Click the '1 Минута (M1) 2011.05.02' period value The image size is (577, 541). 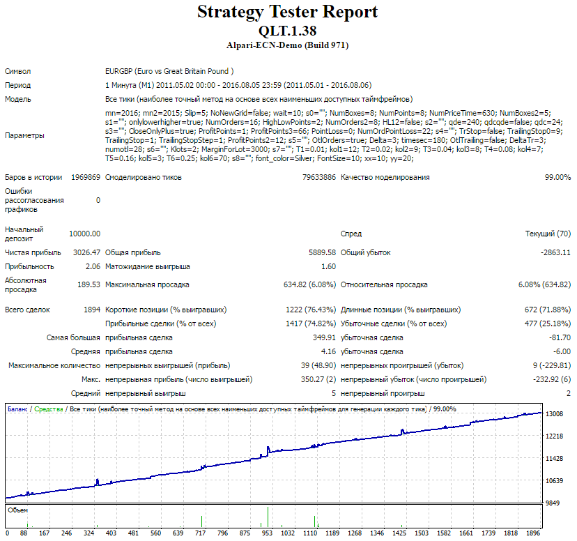point(238,85)
